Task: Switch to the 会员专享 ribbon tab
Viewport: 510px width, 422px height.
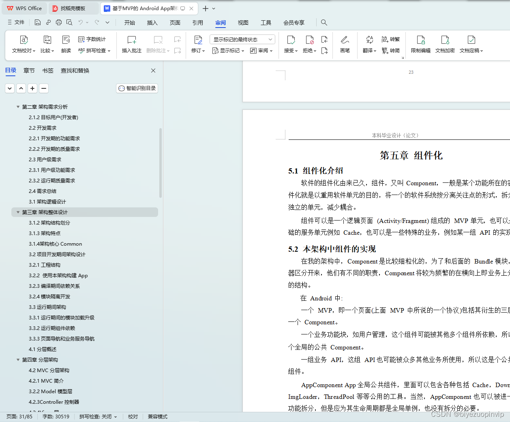Action: coord(294,23)
